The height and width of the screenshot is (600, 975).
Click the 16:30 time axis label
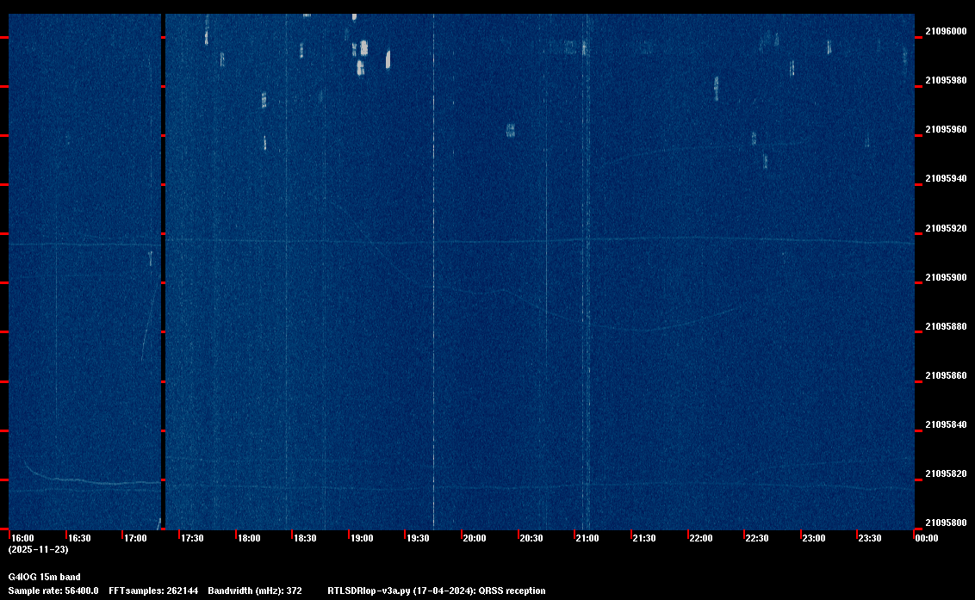pos(79,538)
